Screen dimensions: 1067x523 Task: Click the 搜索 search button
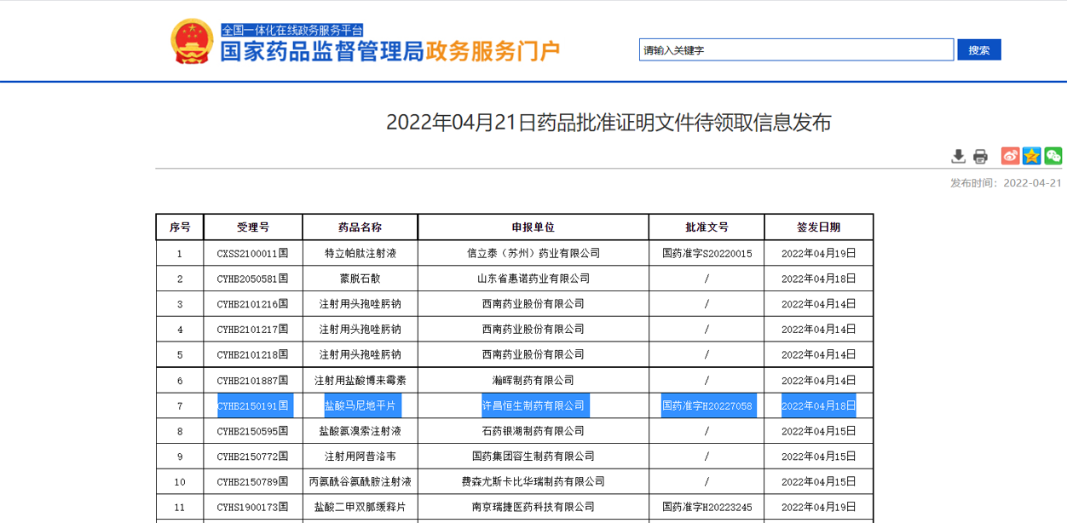click(978, 50)
